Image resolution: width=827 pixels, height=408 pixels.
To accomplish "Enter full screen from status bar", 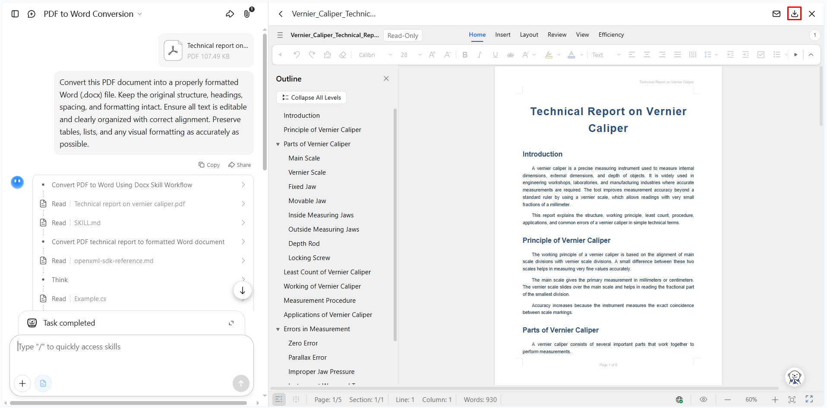I will (809, 399).
